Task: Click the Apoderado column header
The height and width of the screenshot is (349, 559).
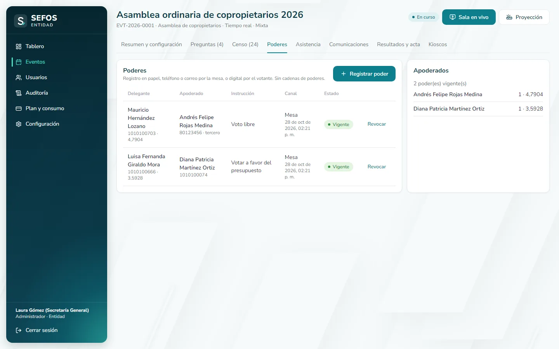Action: click(x=191, y=93)
